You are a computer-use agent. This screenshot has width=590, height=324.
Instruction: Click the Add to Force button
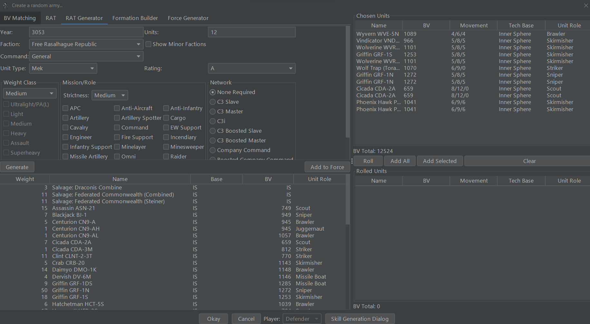point(327,167)
